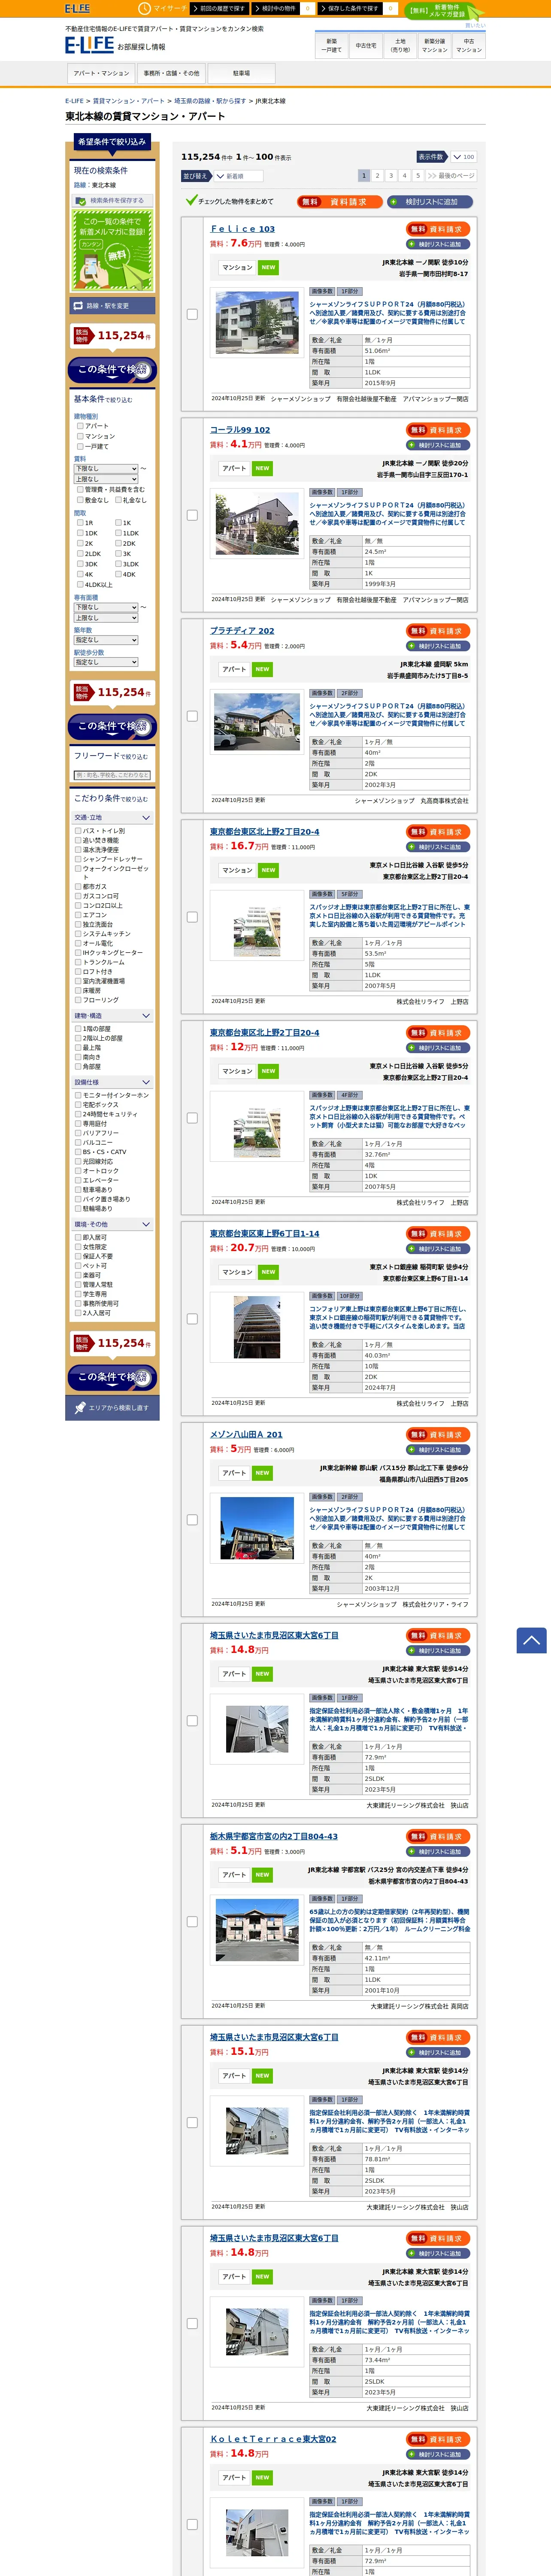The height and width of the screenshot is (2576, 551).
Task: Open KoletTerrace東大宮02 listing link
Action: (x=273, y=2439)
